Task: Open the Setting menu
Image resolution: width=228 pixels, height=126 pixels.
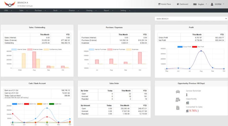Action: [125, 10]
